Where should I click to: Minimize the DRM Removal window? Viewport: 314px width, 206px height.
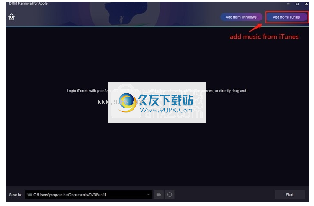point(288,4)
